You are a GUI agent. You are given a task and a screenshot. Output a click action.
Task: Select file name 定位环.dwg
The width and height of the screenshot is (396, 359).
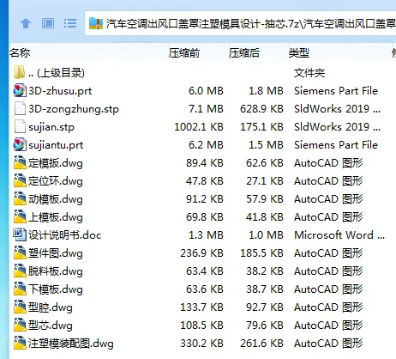(56, 181)
